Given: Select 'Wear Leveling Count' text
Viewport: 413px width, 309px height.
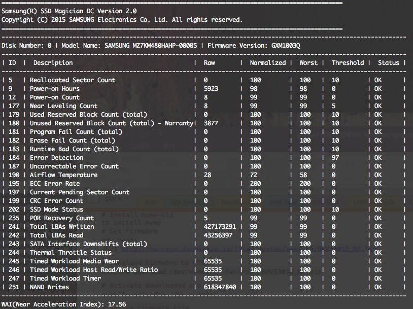Looking at the screenshot, I should coord(63,106).
